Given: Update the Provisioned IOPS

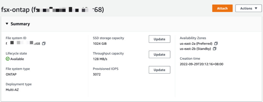Looking at the screenshot, I should point(159,70).
